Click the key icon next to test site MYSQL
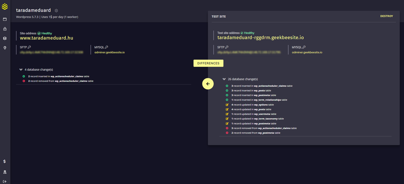This screenshot has width=404, height=184. 305,47
